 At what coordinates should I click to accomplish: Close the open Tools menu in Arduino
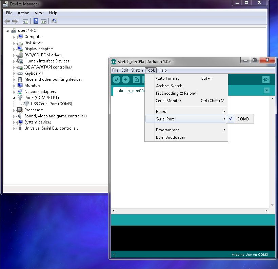click(151, 70)
